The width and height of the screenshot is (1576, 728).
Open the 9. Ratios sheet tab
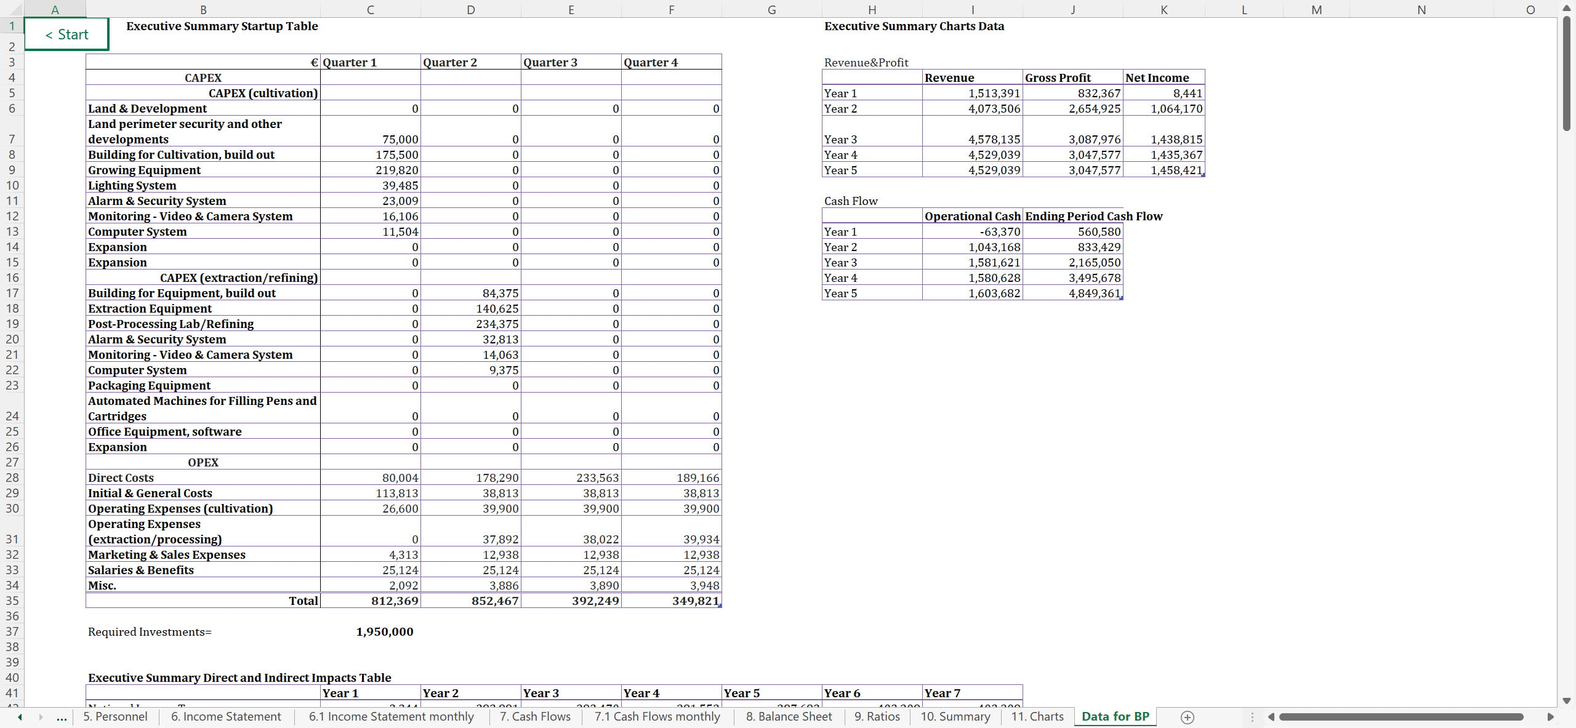[x=877, y=717]
